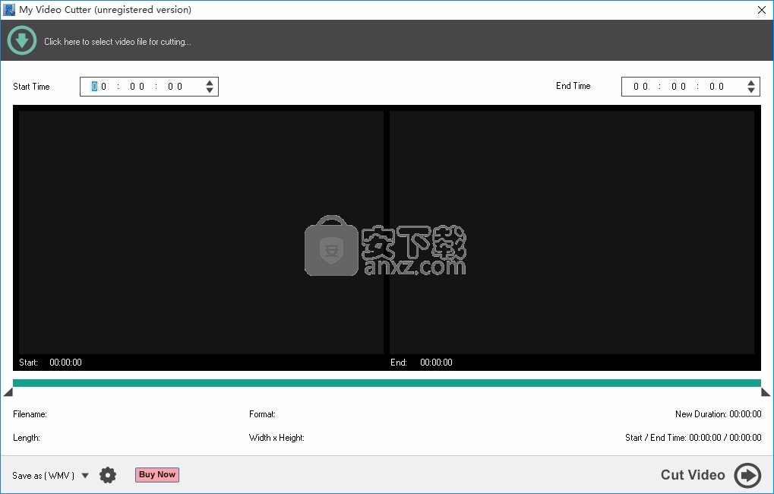Screen dimensions: 774x494
Task: Decrease End Time with down arrow
Action: (751, 90)
